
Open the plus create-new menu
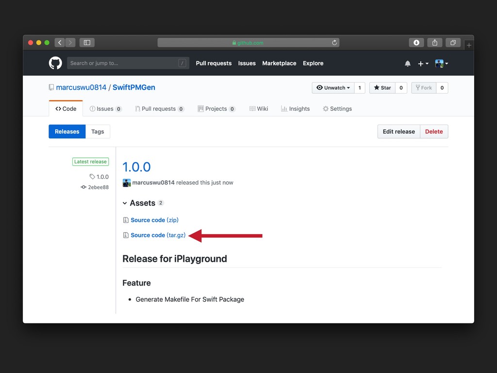423,64
